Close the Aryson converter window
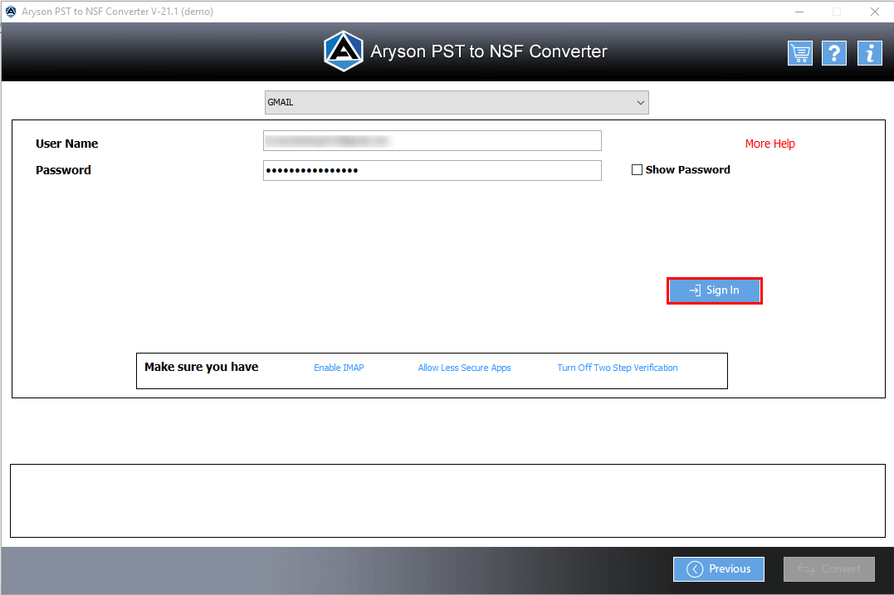This screenshot has width=894, height=595. (875, 12)
